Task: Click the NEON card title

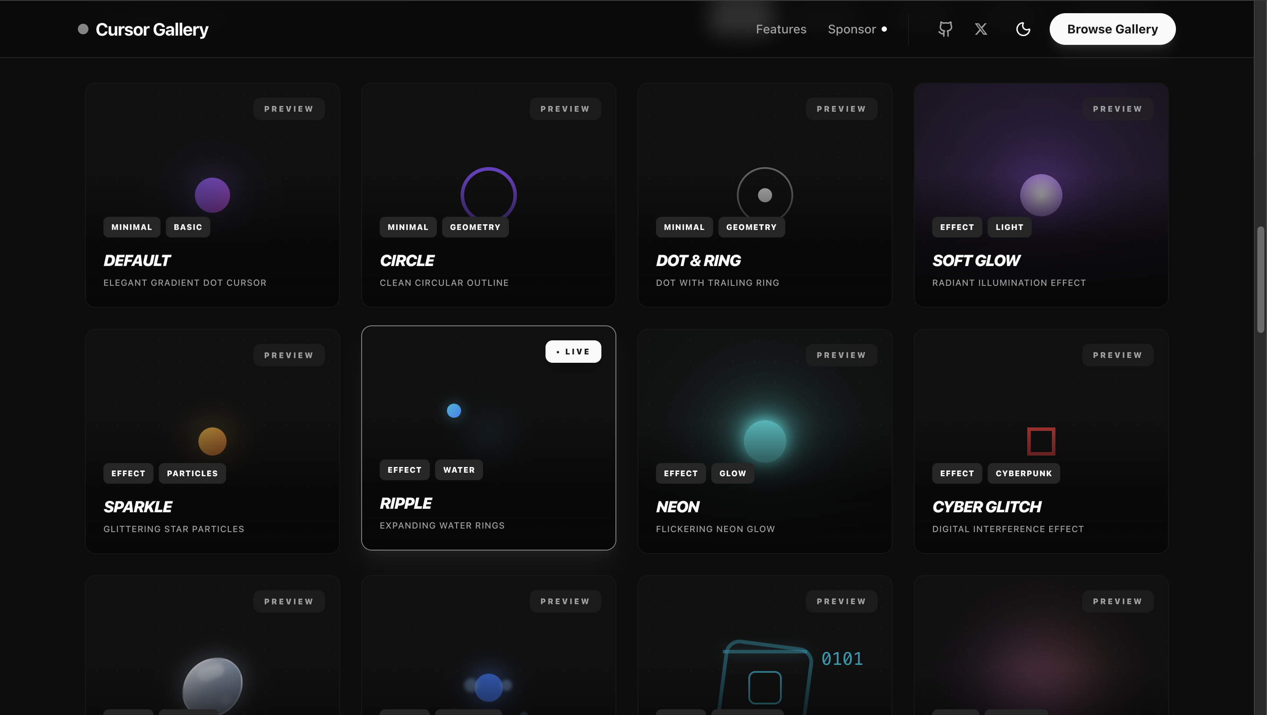Action: 677,507
